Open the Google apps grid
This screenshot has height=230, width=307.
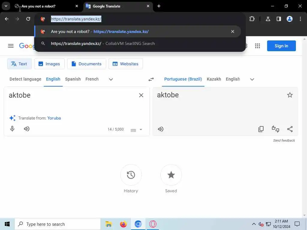(258, 46)
